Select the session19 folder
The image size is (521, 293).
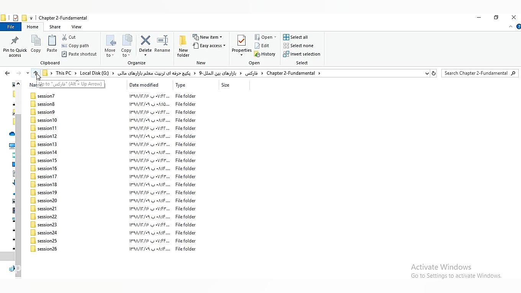tap(47, 193)
